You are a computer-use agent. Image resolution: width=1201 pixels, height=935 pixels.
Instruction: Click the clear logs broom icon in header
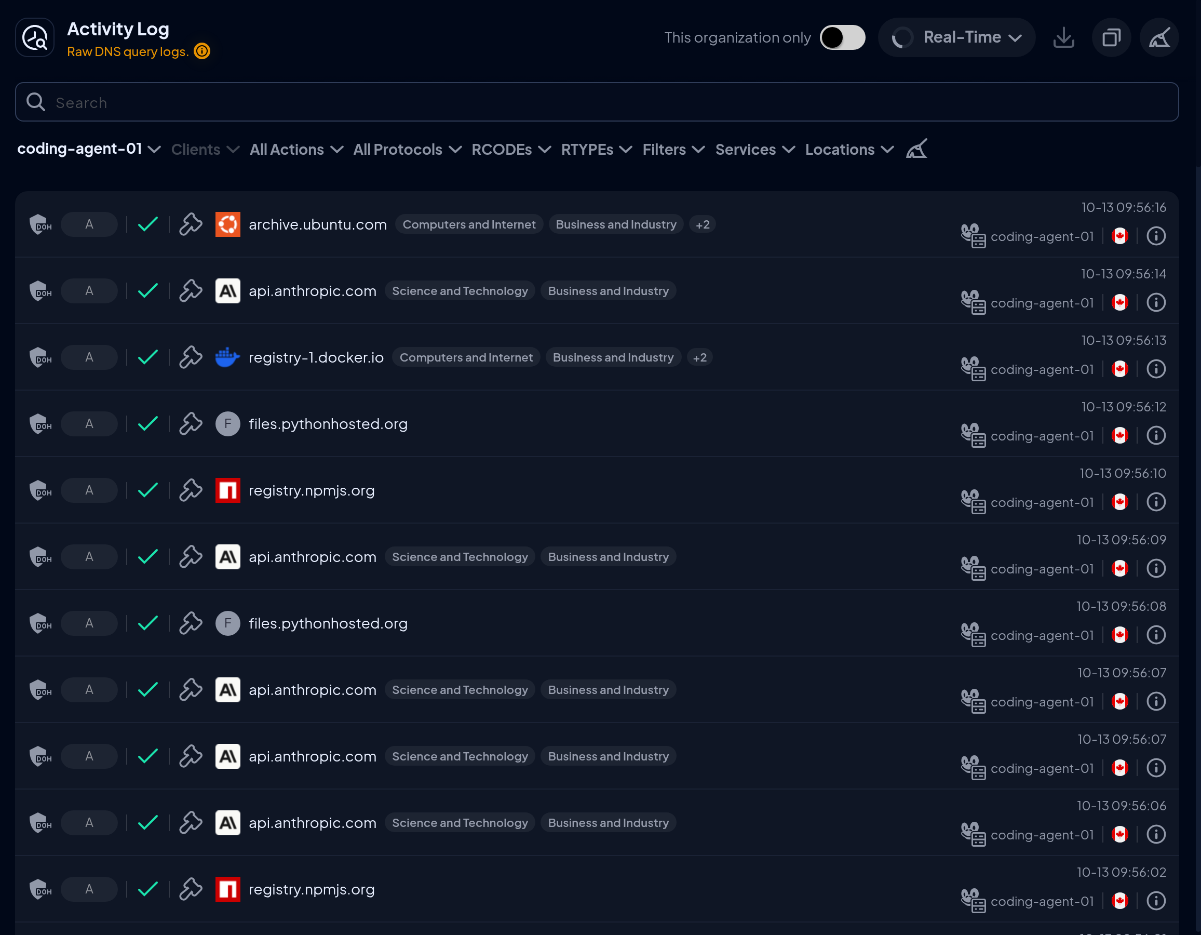click(x=1159, y=37)
